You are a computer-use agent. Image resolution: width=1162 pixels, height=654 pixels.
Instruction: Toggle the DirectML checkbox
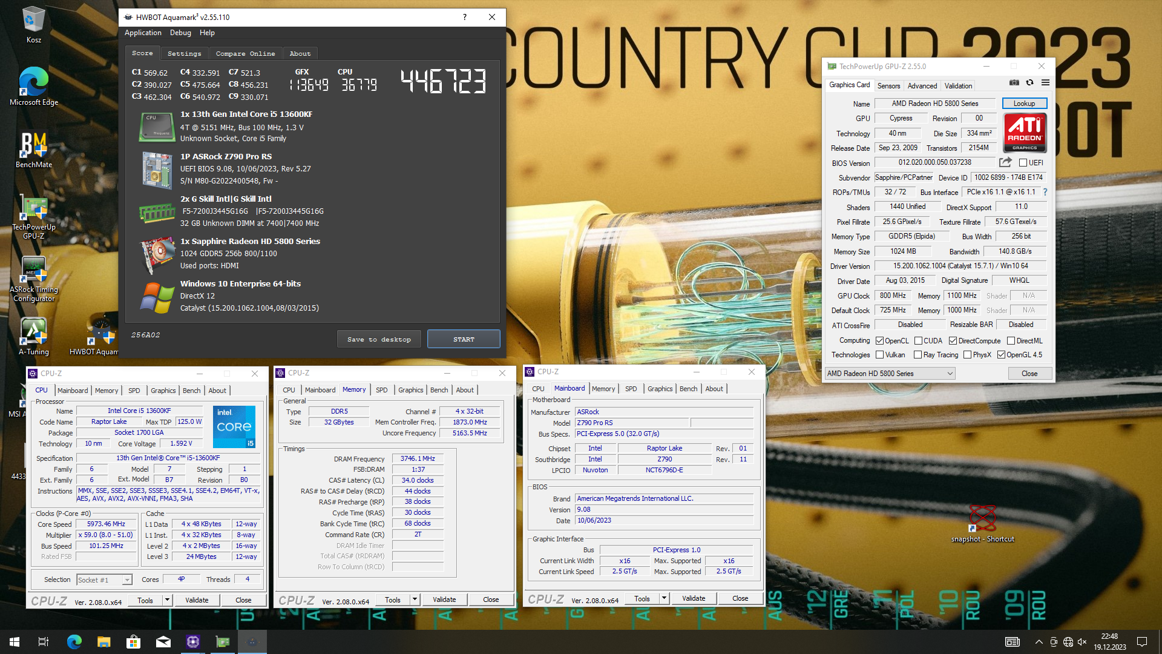1011,341
